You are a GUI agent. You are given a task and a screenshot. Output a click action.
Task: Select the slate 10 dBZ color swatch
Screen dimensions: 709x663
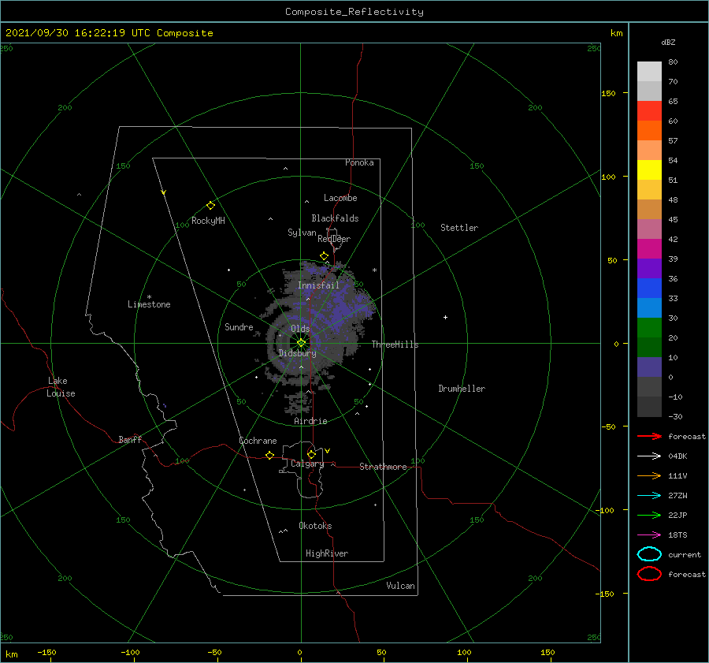(x=649, y=367)
